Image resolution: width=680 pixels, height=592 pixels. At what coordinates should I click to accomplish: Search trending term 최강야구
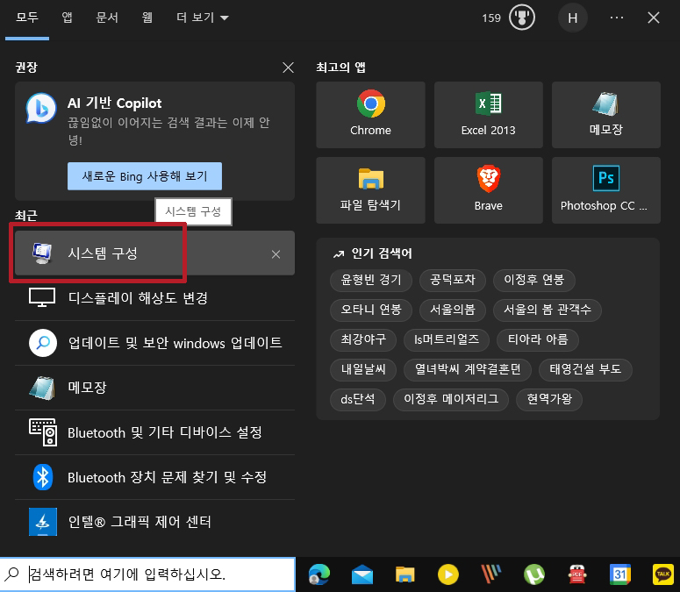(x=363, y=339)
